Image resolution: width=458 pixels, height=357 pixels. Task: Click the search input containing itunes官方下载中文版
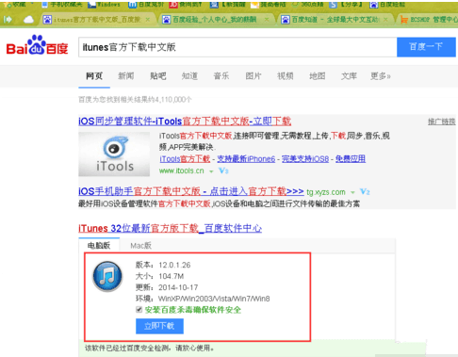[x=237, y=47]
